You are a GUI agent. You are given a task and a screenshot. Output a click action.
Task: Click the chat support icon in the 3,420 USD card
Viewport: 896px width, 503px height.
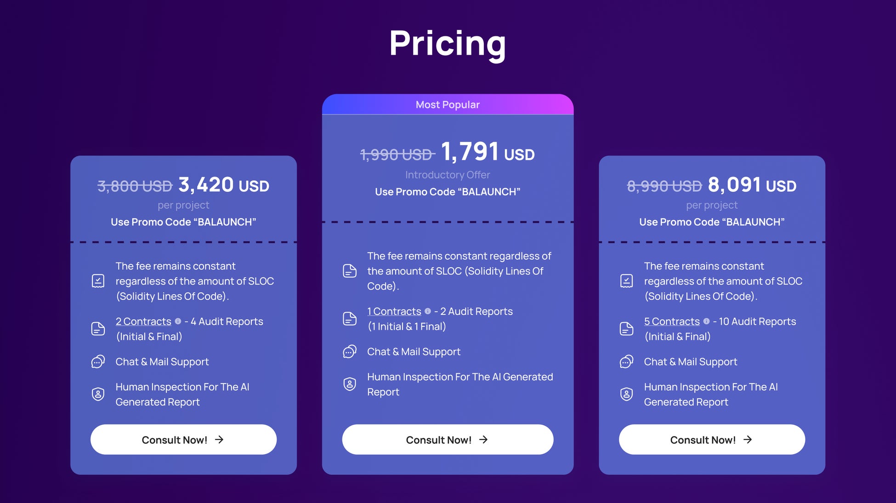(x=98, y=362)
